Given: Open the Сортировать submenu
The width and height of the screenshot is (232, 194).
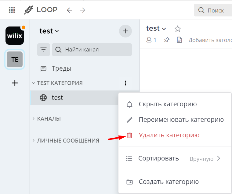Looking at the screenshot, I should (175, 159).
